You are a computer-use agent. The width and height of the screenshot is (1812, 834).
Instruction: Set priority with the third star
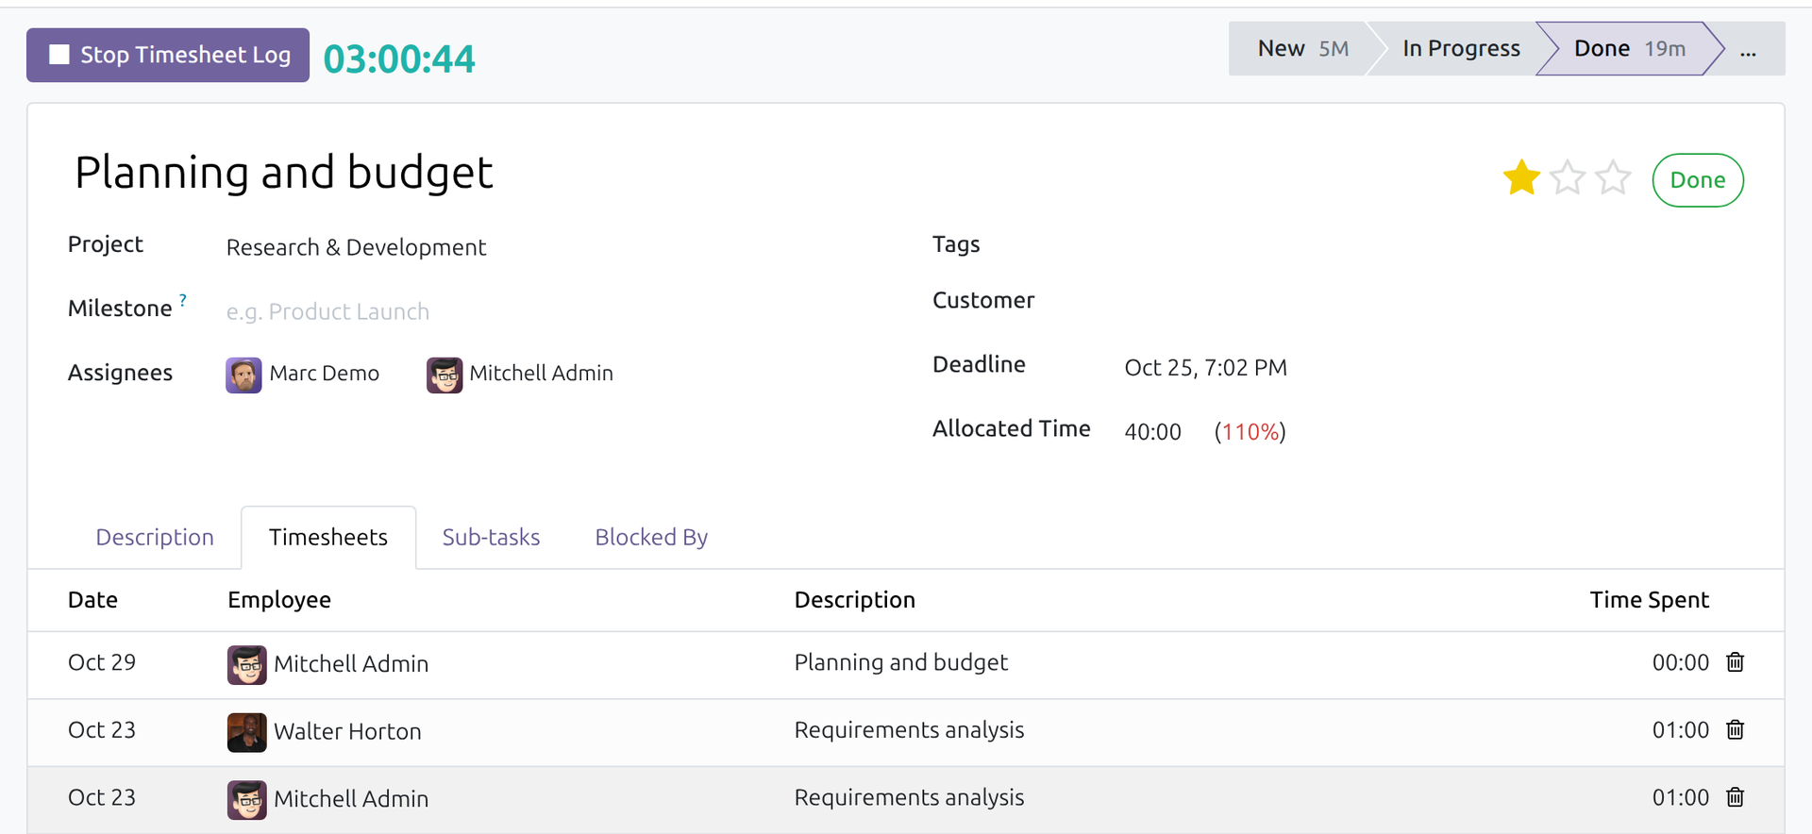click(1613, 177)
